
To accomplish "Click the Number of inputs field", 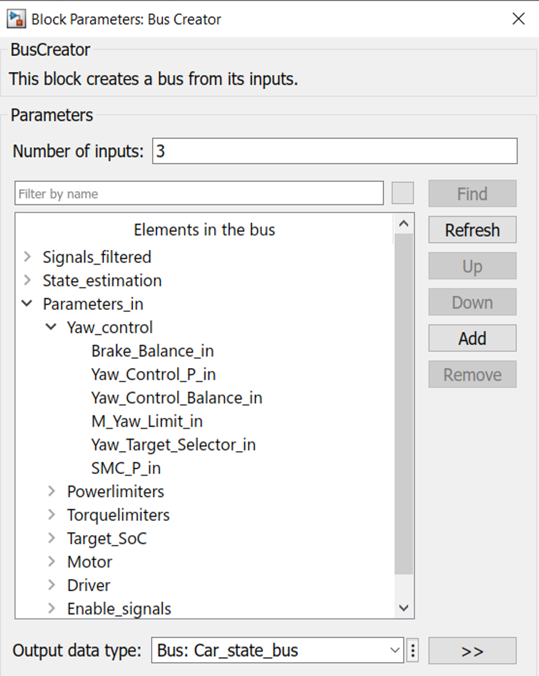I will [334, 151].
